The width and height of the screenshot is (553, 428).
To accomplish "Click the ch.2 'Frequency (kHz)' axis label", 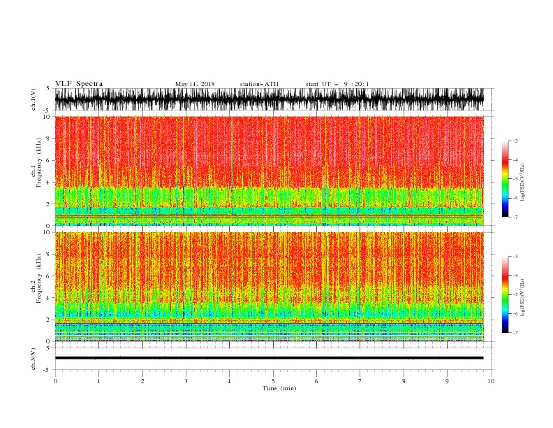I will 39,278.
